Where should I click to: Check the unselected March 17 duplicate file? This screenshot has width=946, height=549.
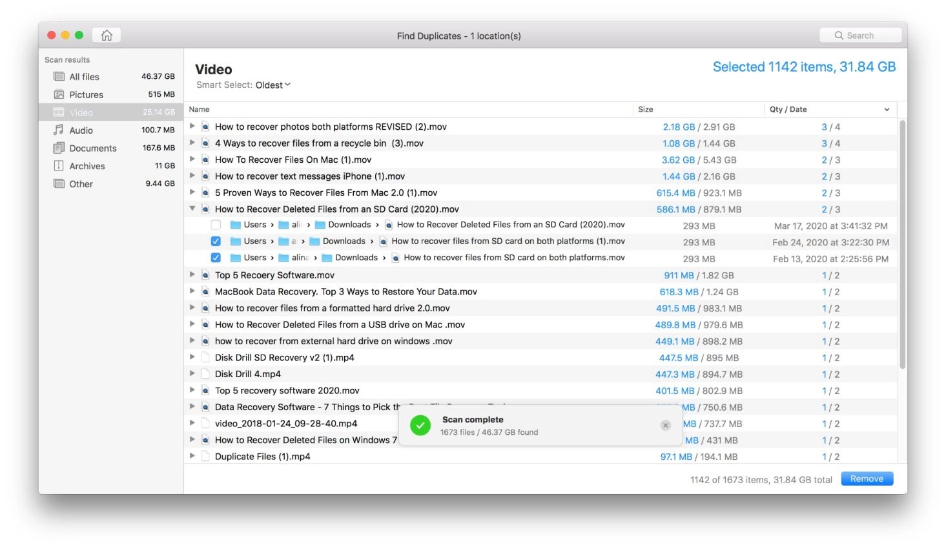(215, 224)
